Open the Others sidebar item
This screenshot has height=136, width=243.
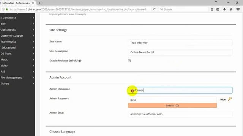[x=17, y=83]
